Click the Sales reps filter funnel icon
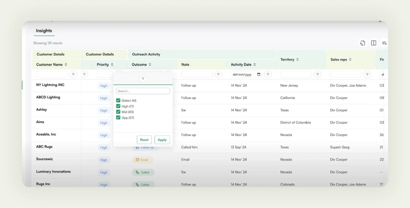Image resolution: width=410 pixels, height=208 pixels. [367, 74]
